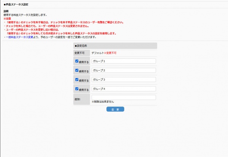This screenshot has height=157, width=228.
Task: Place cursor in グループ4 name field
Action: click(123, 89)
